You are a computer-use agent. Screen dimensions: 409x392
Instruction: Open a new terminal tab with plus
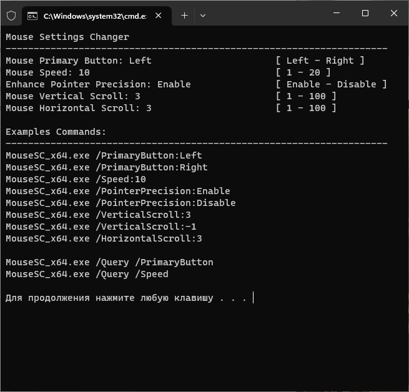(184, 16)
